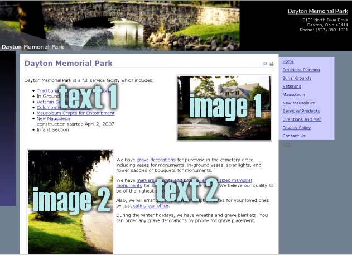
Task: Open the Veteran section list link
Action: click(x=52, y=102)
